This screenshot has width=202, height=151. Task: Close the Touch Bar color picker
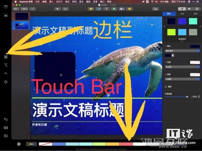pyautogui.click(x=19, y=144)
